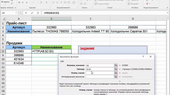Select column D header
Screen dimensions: 170x95
[133, 19]
